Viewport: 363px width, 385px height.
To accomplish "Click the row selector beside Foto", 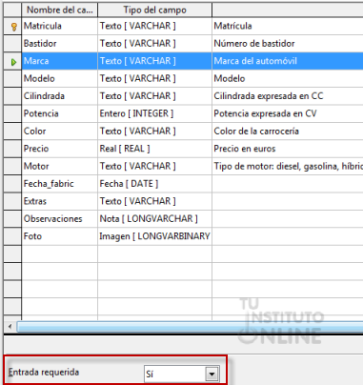I will pos(12,236).
